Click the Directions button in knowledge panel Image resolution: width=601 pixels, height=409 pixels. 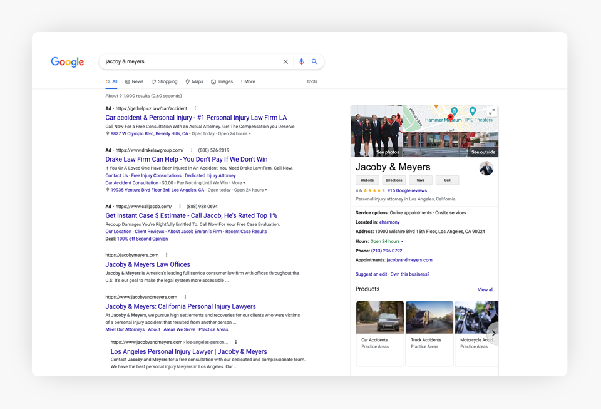pos(394,180)
